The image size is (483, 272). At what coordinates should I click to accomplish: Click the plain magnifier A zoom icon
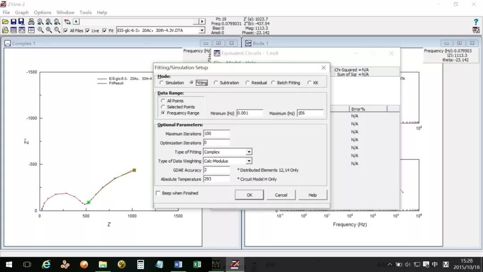[40, 30]
